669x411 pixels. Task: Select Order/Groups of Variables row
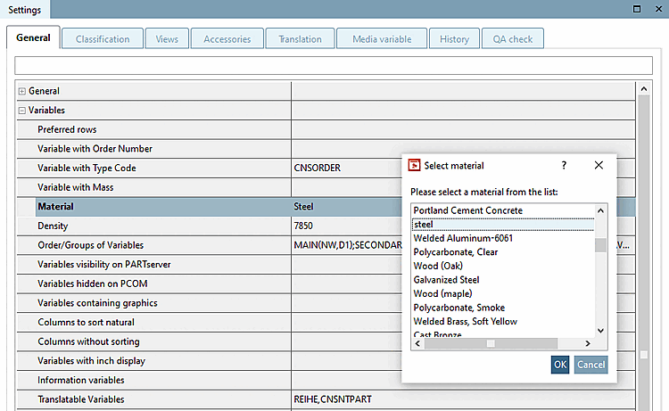point(154,245)
